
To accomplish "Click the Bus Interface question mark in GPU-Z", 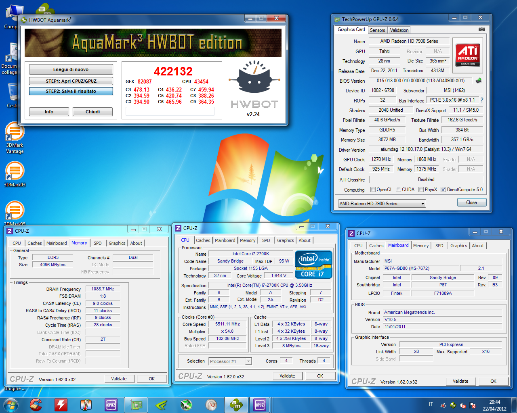I will [x=481, y=100].
